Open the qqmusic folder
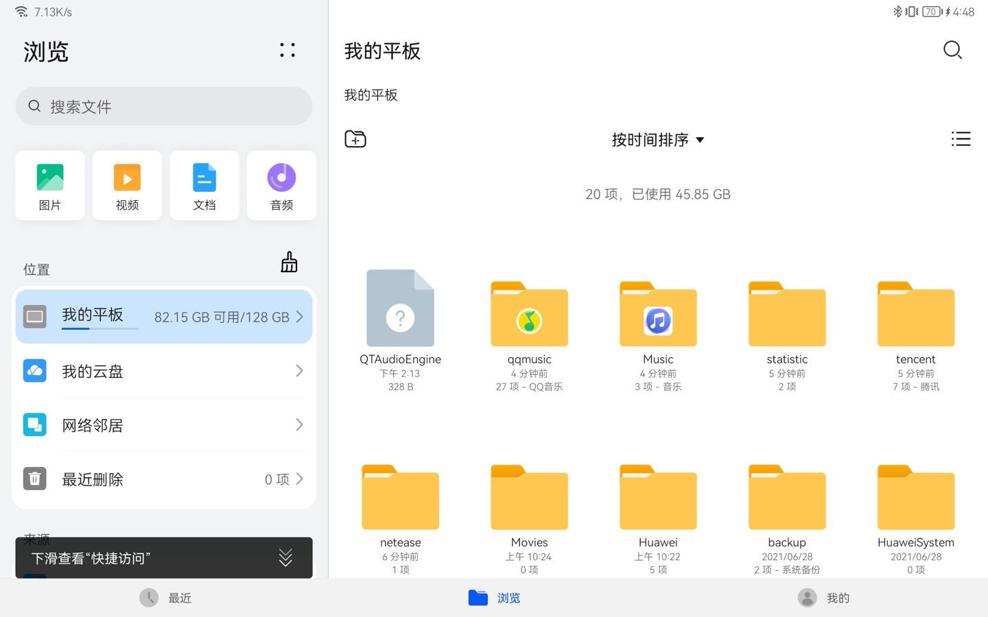Image resolution: width=988 pixels, height=617 pixels. pyautogui.click(x=528, y=315)
